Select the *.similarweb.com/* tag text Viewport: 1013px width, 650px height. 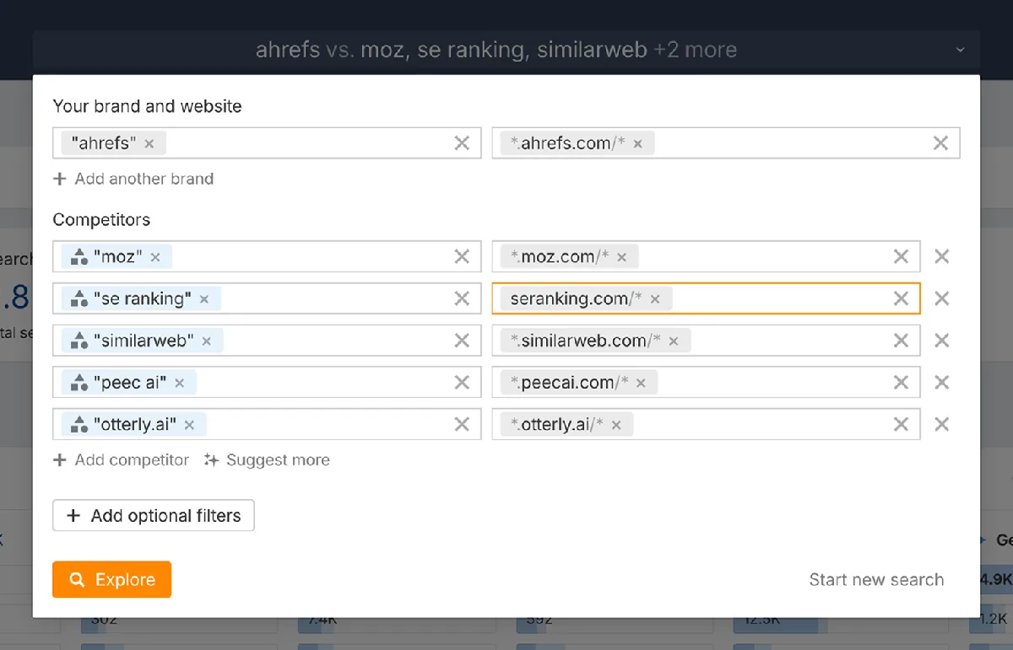coord(587,341)
